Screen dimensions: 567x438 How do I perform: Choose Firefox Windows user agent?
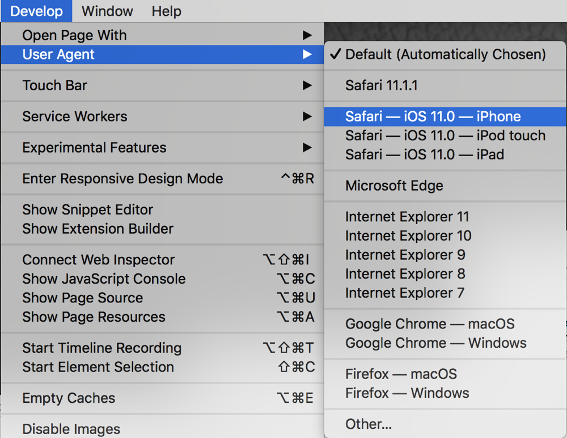(x=445, y=393)
